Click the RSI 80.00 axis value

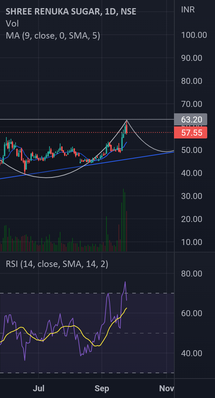pyautogui.click(x=192, y=274)
